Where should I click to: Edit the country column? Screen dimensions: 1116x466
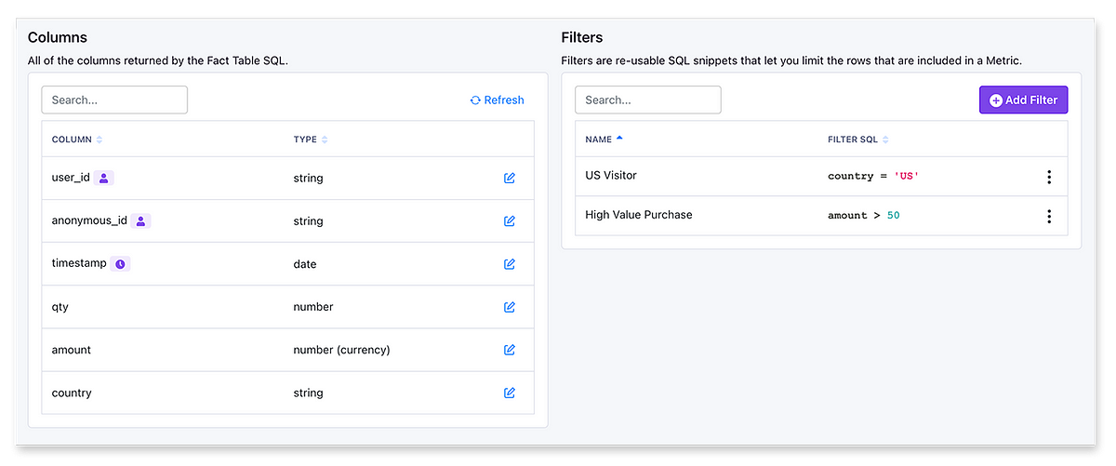pos(510,393)
